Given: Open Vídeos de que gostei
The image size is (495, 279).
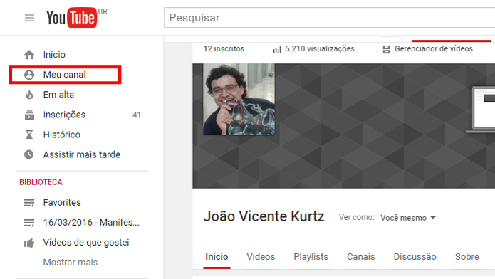Looking at the screenshot, I should (x=86, y=243).
